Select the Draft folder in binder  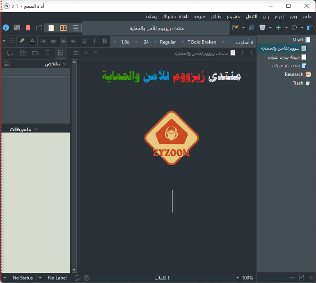coord(298,40)
